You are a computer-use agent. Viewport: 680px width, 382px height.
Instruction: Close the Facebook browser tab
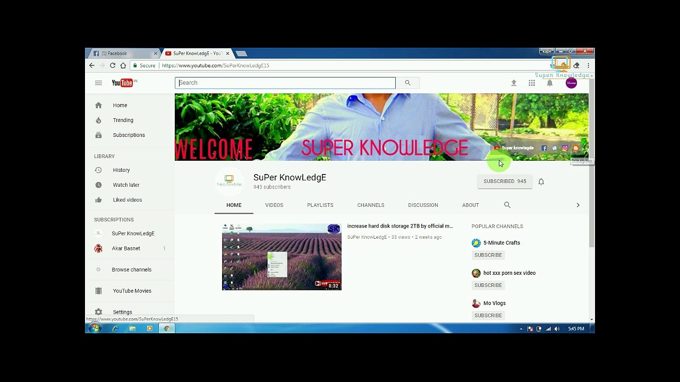tap(156, 53)
